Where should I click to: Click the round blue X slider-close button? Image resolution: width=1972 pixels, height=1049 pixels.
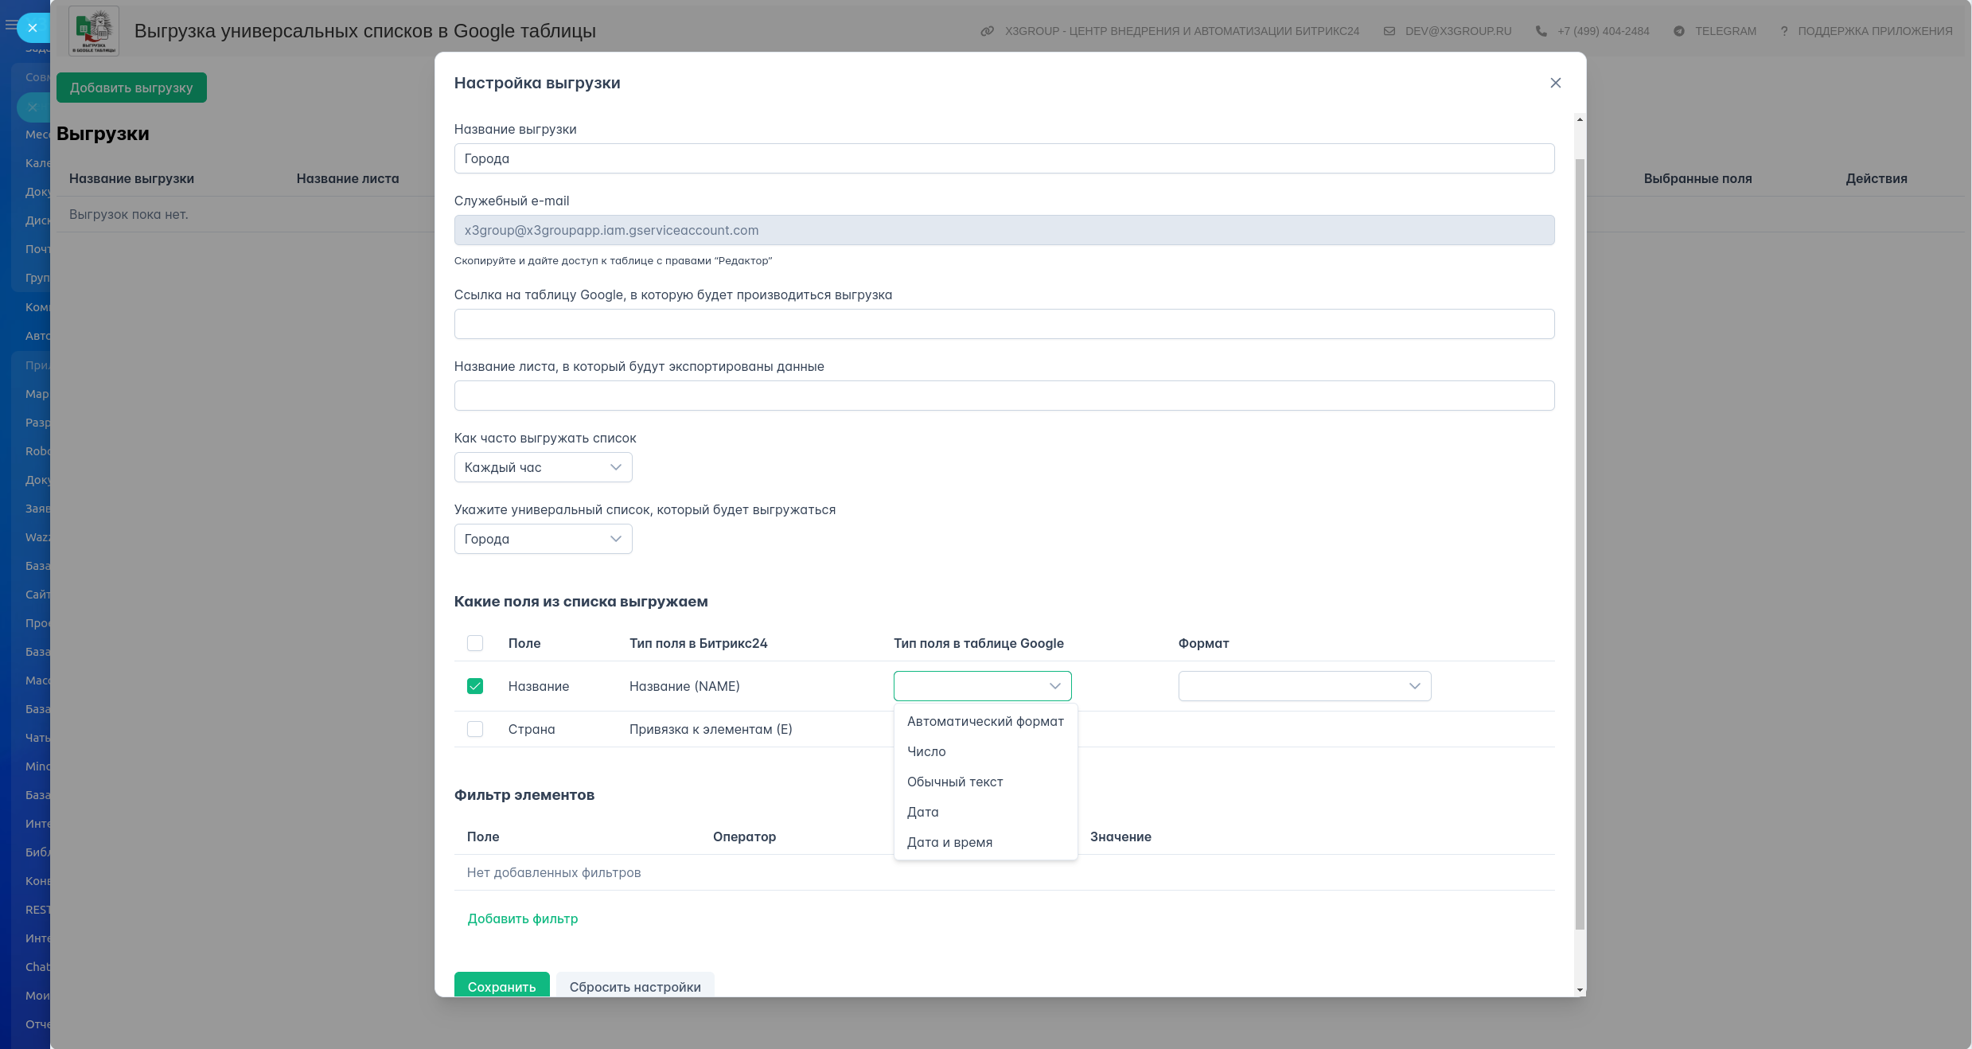tap(33, 28)
